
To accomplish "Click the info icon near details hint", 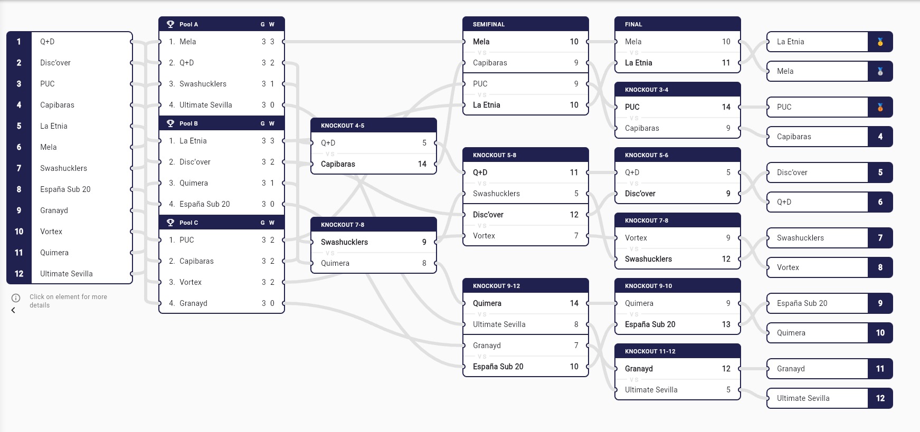I will click(x=16, y=298).
